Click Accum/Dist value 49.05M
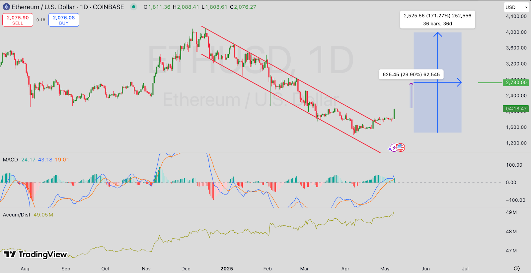Image resolution: width=531 pixels, height=273 pixels. 43,215
